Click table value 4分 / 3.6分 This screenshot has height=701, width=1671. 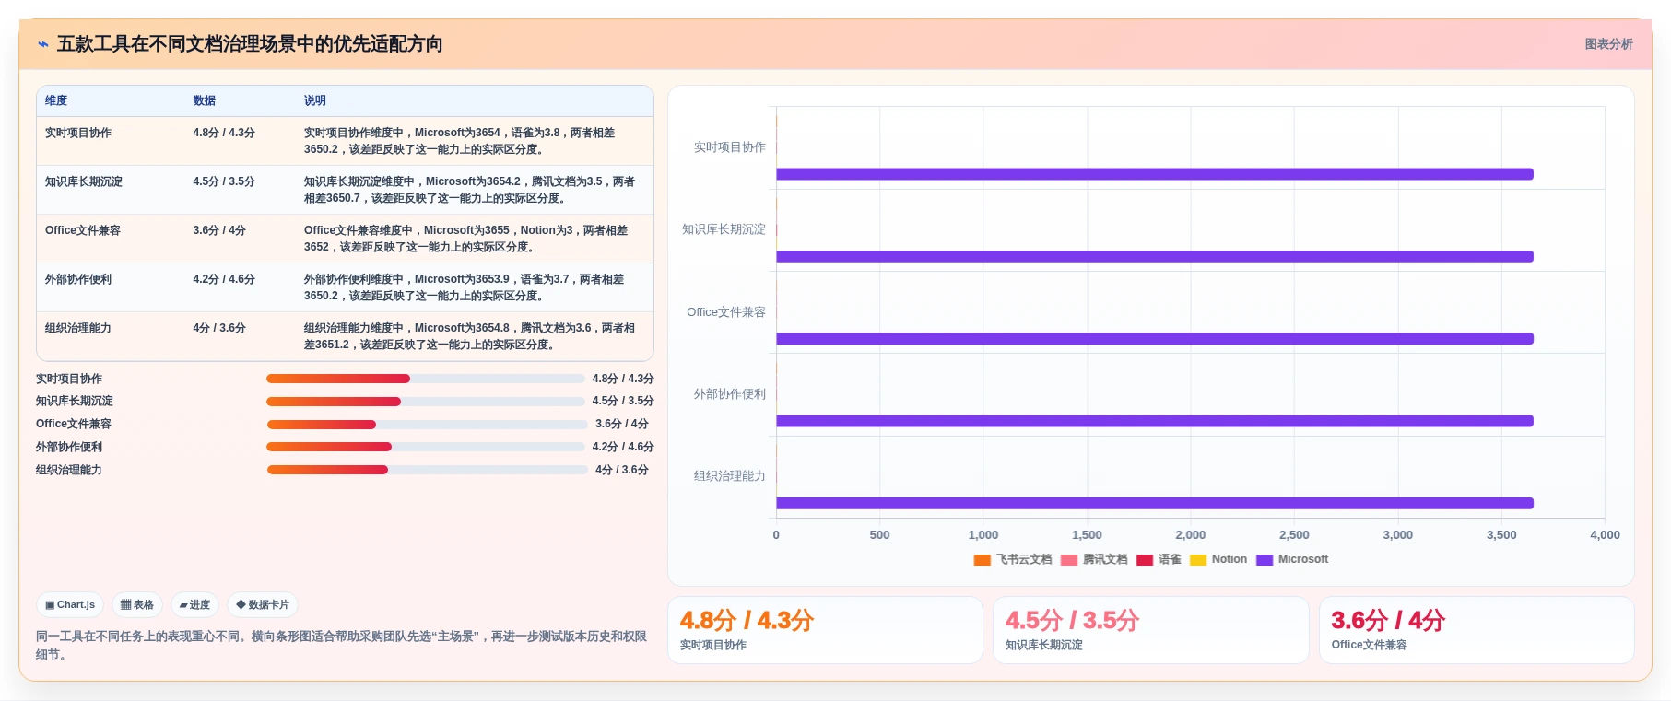pos(219,328)
